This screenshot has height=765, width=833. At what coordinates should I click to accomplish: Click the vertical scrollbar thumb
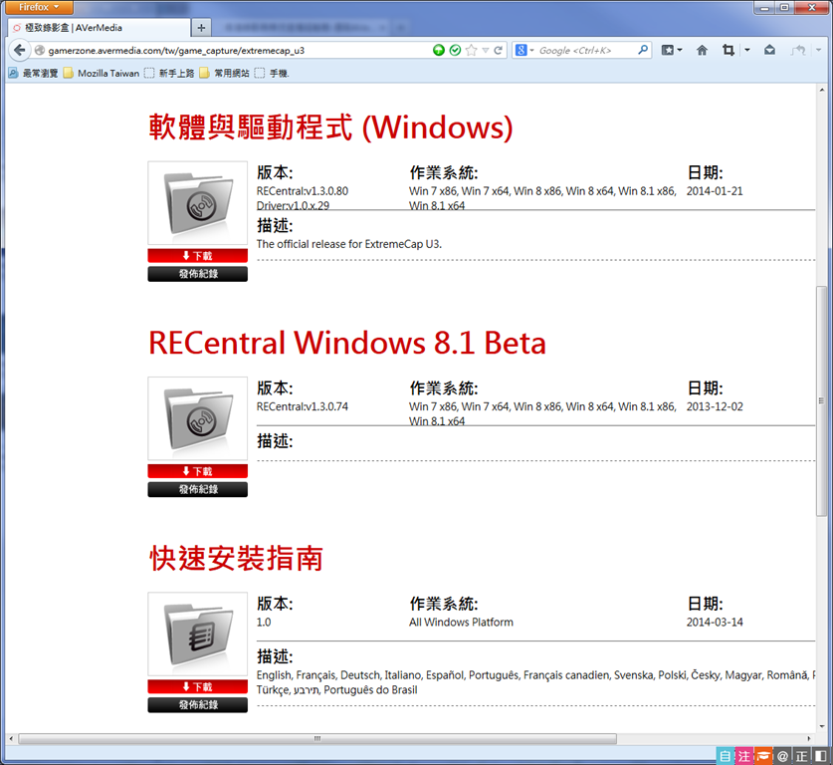821,400
